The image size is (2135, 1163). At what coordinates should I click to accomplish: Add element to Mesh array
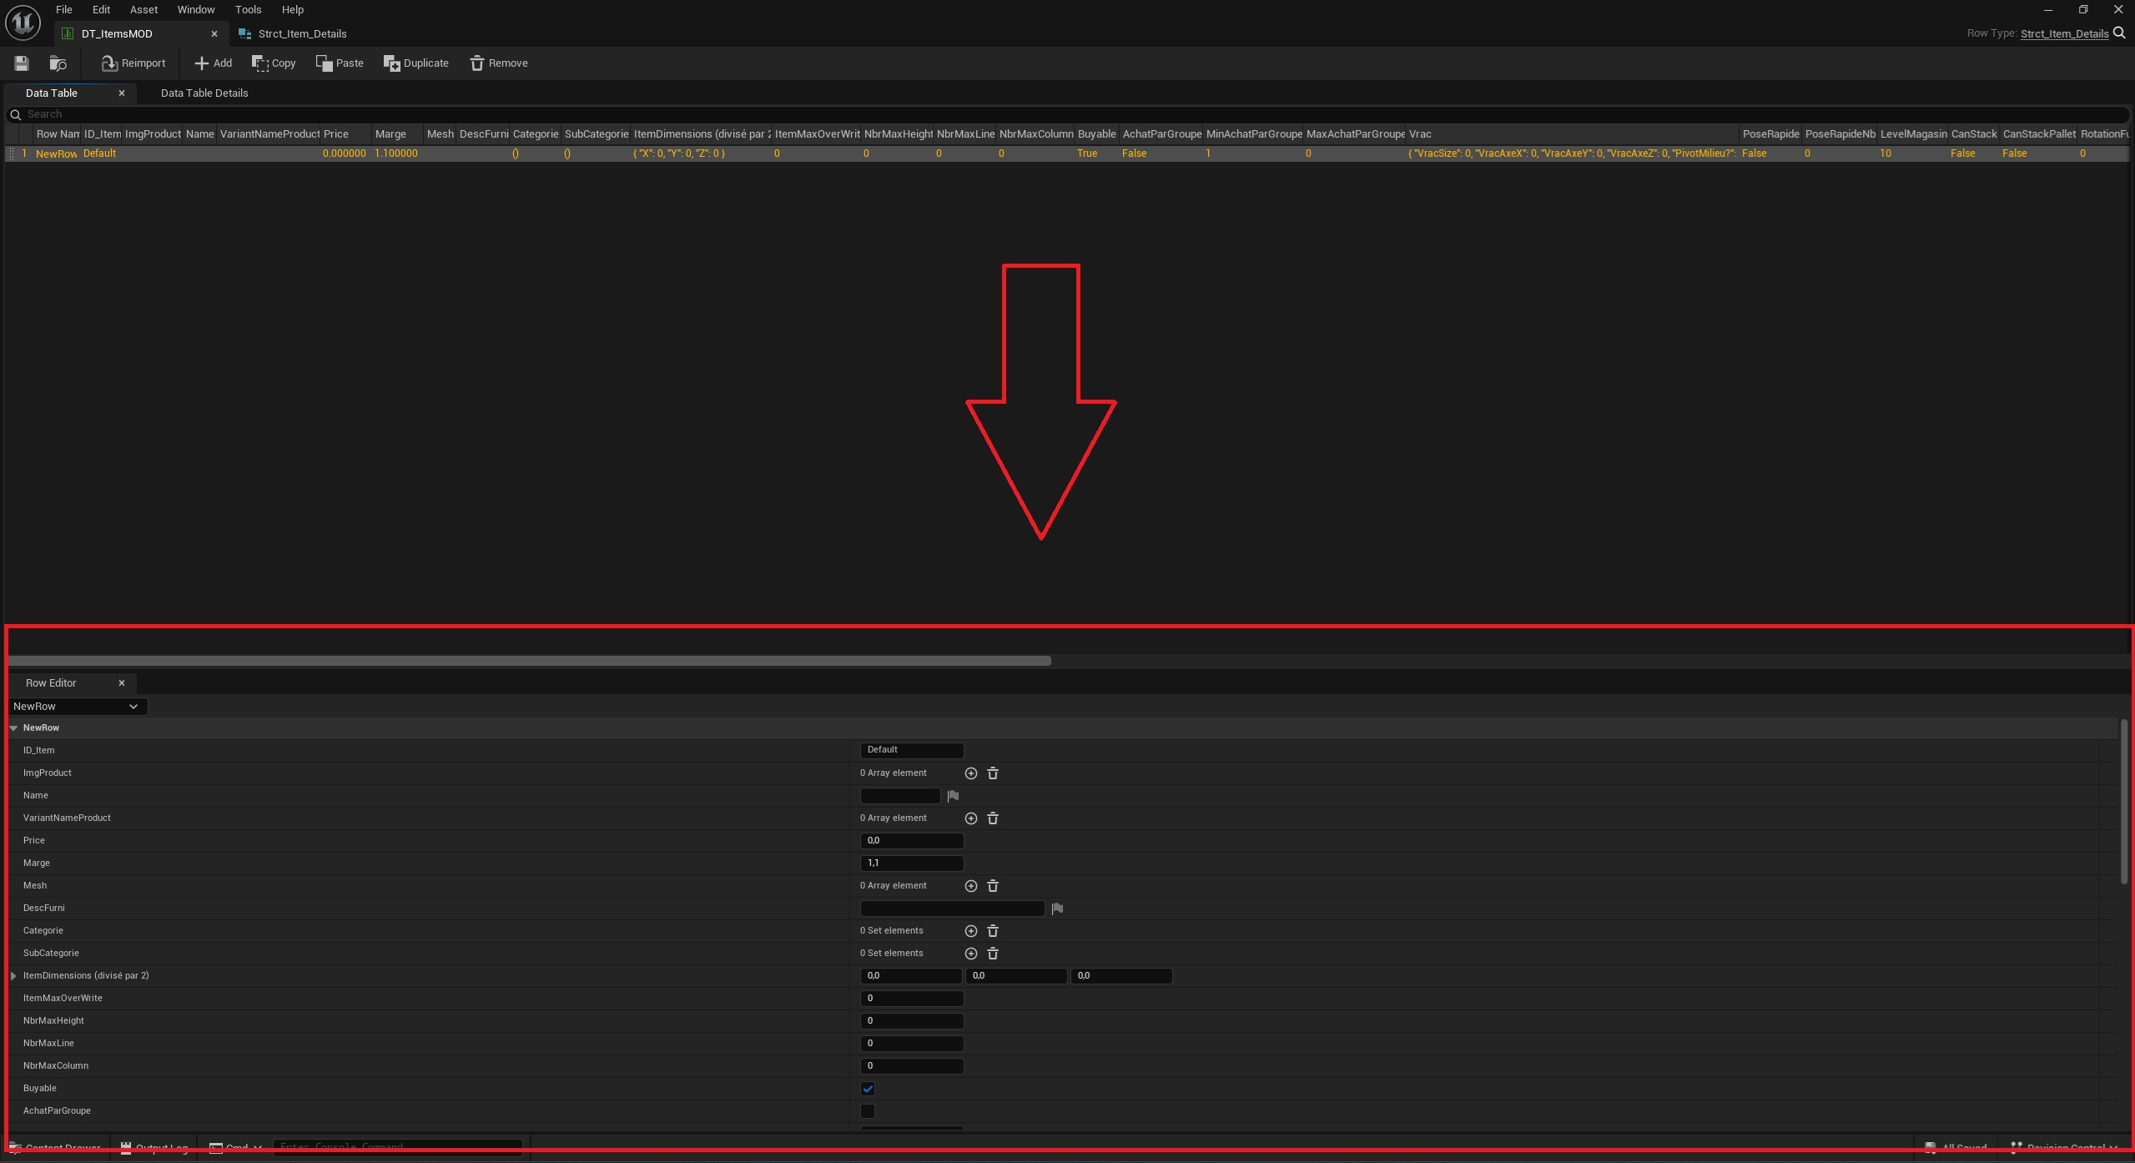click(x=971, y=886)
